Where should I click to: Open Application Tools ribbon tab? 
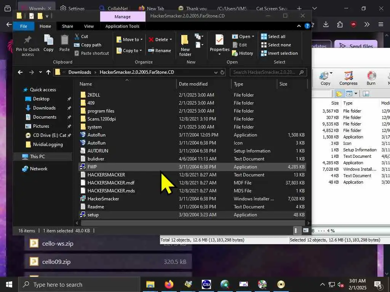(122, 26)
